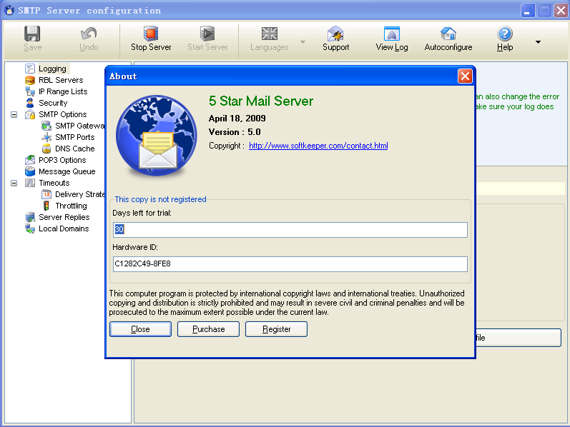Select the Throttling traffic light icon

click(x=46, y=206)
